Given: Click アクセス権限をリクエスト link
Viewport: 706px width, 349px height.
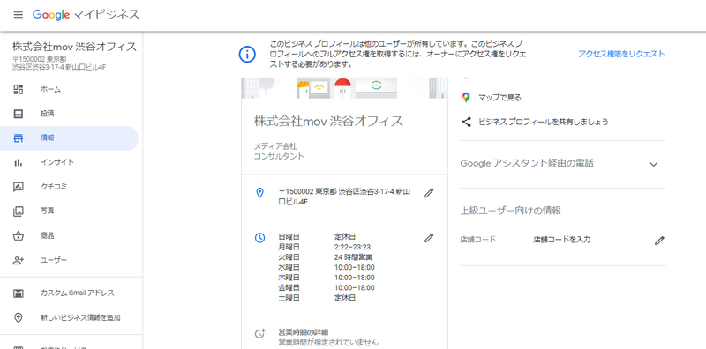Looking at the screenshot, I should pyautogui.click(x=621, y=54).
